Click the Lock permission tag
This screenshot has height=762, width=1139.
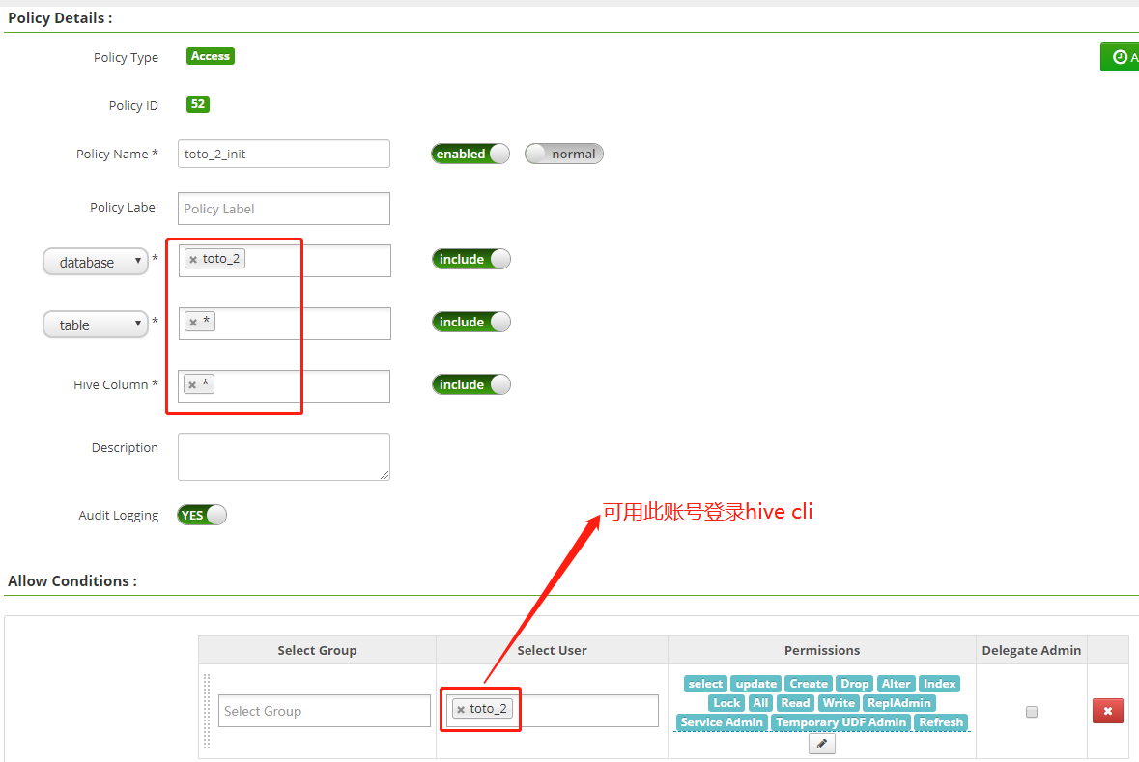pos(726,703)
